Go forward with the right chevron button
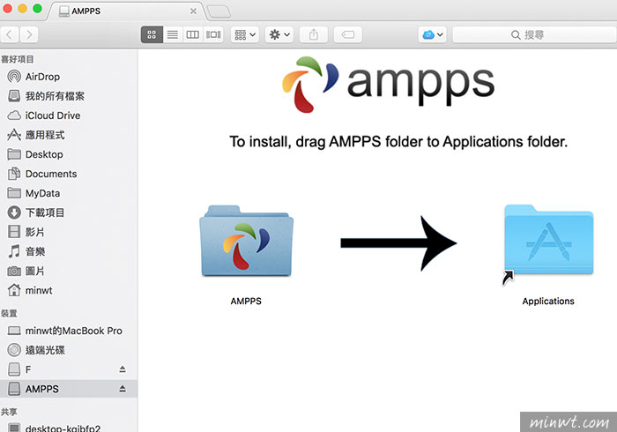Screen dimensions: 617x432 click(29, 34)
